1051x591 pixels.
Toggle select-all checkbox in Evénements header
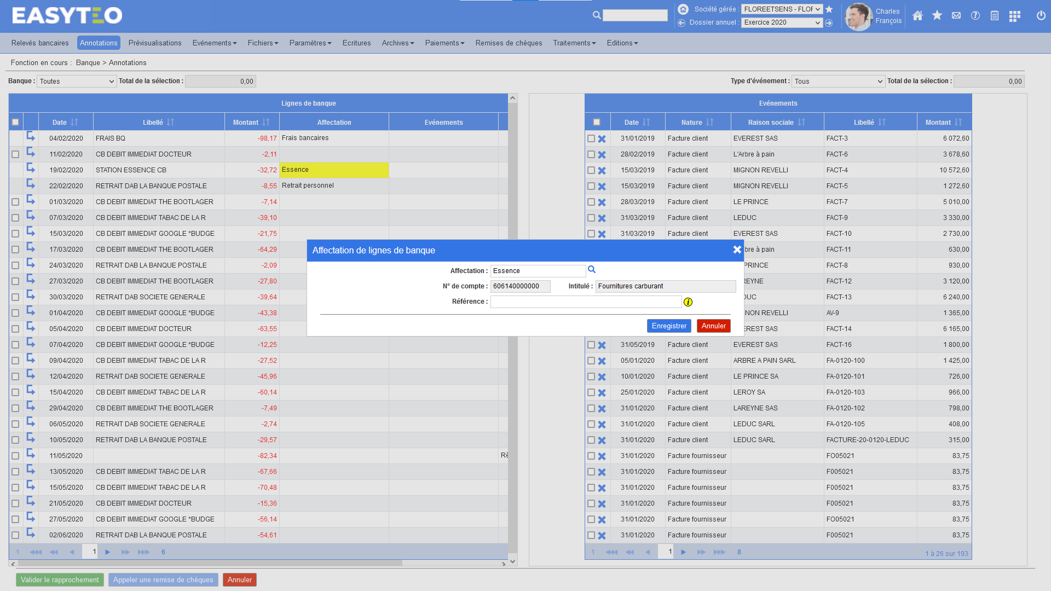597,122
